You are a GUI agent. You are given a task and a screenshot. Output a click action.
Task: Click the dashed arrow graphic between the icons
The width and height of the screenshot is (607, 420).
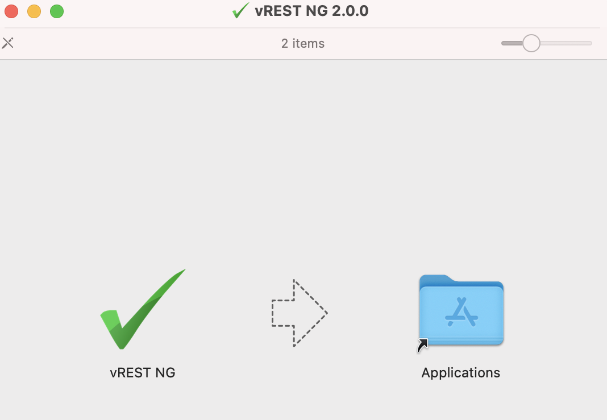tap(300, 313)
